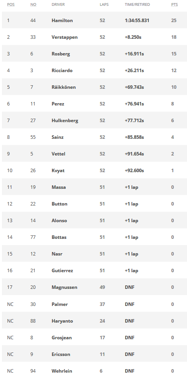
Task: Click the POS column header
Action: [11, 4]
